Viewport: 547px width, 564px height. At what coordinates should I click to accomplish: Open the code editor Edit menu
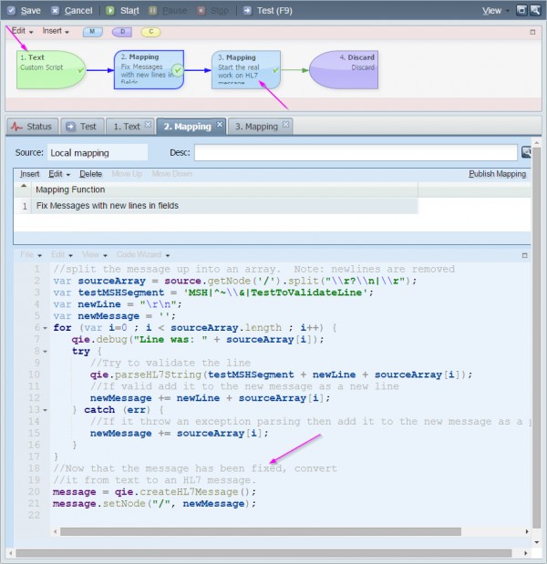62,254
